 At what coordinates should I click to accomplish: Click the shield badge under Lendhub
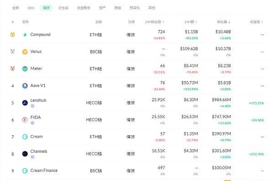click(32, 106)
